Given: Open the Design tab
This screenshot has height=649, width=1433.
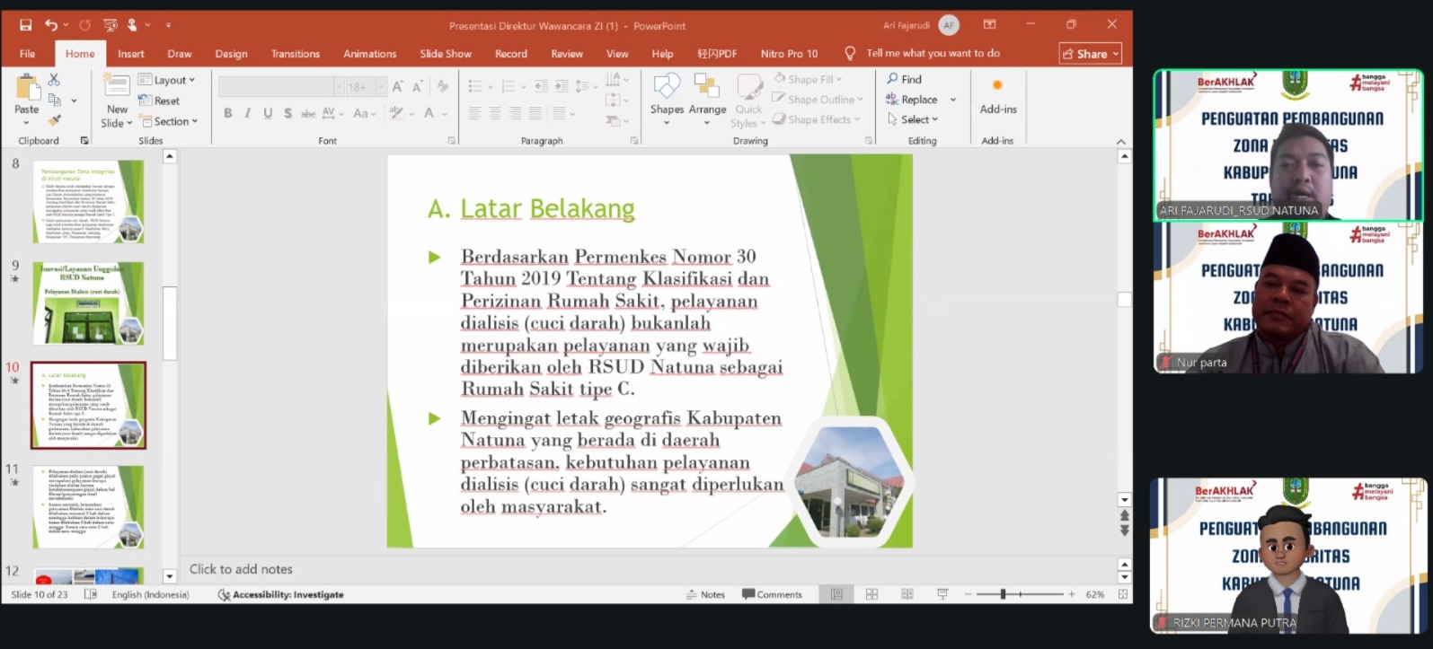Looking at the screenshot, I should coord(231,54).
